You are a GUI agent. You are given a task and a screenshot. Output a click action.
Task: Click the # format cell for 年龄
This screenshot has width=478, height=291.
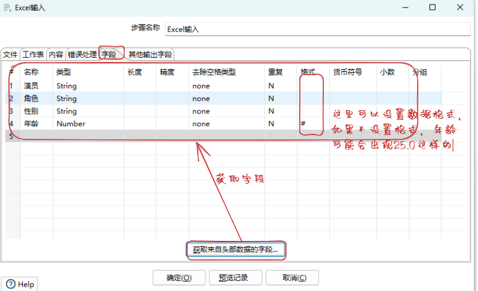click(x=313, y=124)
